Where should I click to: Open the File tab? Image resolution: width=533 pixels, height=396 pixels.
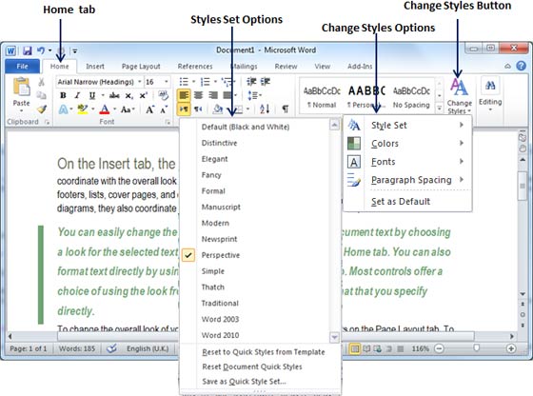pyautogui.click(x=23, y=67)
